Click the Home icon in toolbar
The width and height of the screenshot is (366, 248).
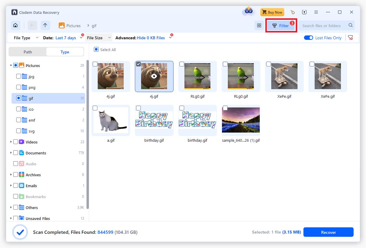coord(15,25)
